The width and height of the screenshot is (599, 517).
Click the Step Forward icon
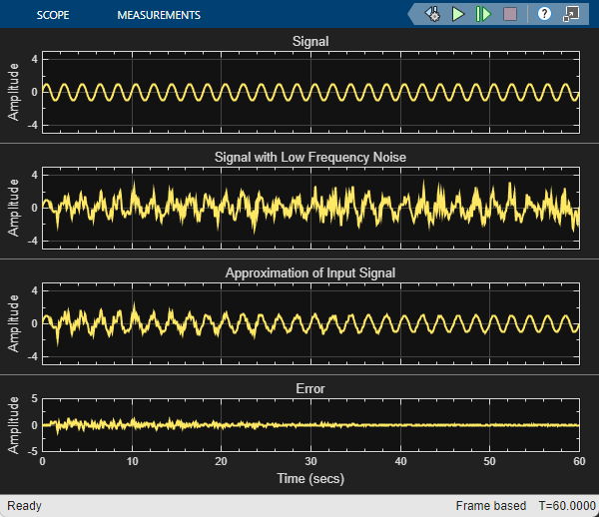tap(484, 14)
